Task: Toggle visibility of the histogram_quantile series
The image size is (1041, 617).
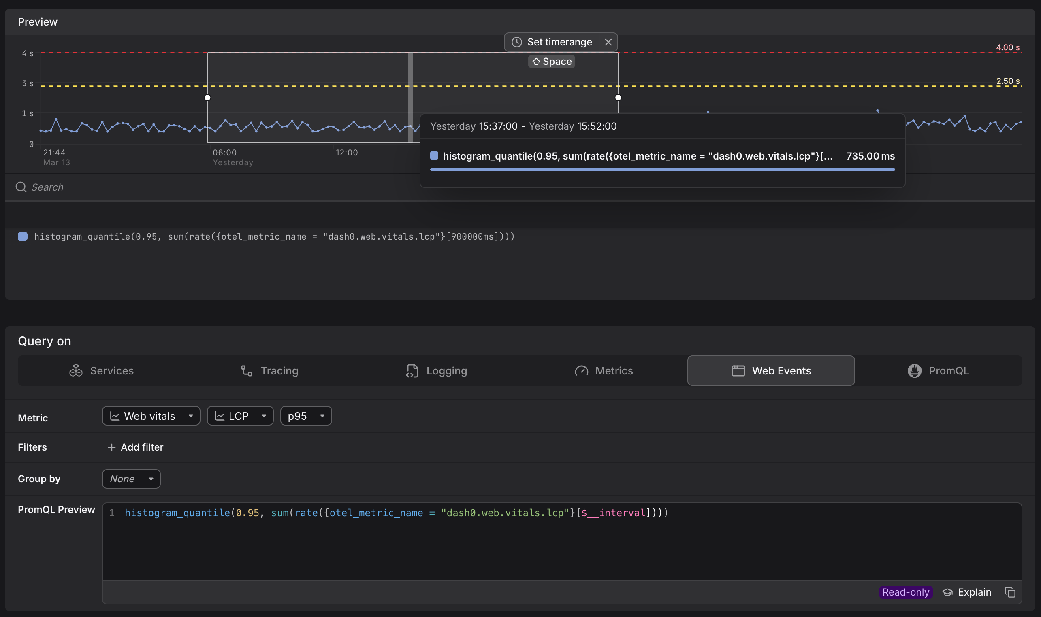Action: tap(22, 236)
